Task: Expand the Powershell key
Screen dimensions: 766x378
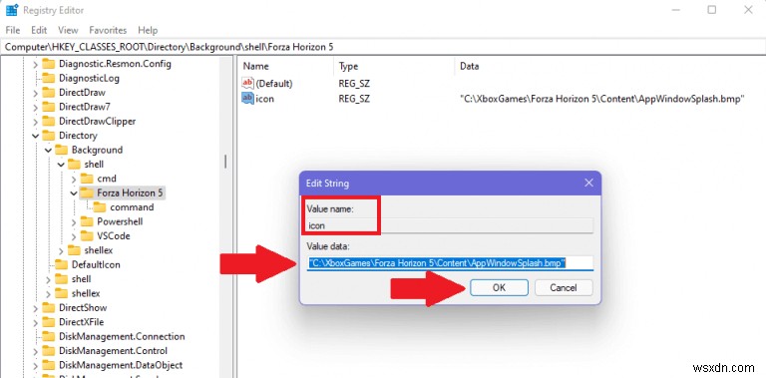Action: pos(73,221)
